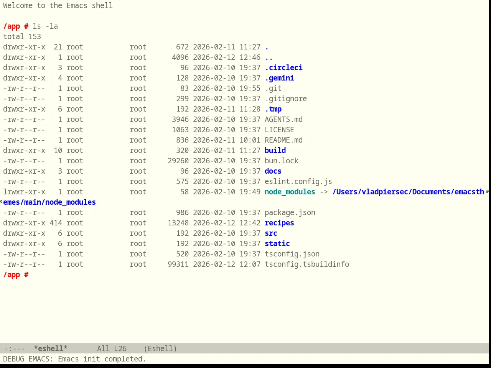This screenshot has width=491, height=368.
Task: Select the tsconfig.tsbuildinfo file name
Action: pos(307,264)
